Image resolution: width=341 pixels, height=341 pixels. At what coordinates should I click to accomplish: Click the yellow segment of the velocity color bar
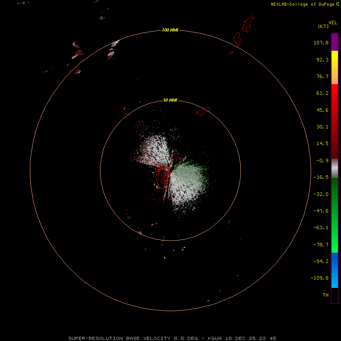(335, 67)
